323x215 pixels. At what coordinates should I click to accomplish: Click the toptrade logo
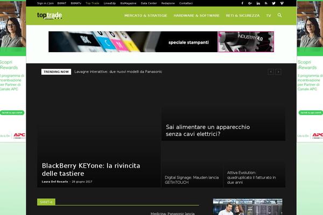(x=50, y=16)
